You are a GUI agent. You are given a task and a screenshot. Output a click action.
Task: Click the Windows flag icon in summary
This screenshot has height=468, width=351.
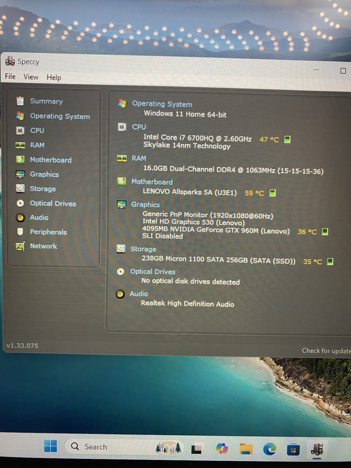click(x=122, y=103)
